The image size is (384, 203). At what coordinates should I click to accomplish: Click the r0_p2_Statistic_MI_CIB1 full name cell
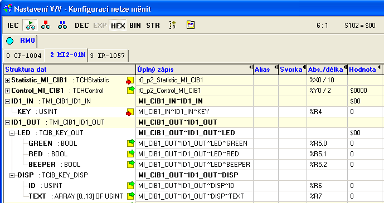pyautogui.click(x=195, y=80)
